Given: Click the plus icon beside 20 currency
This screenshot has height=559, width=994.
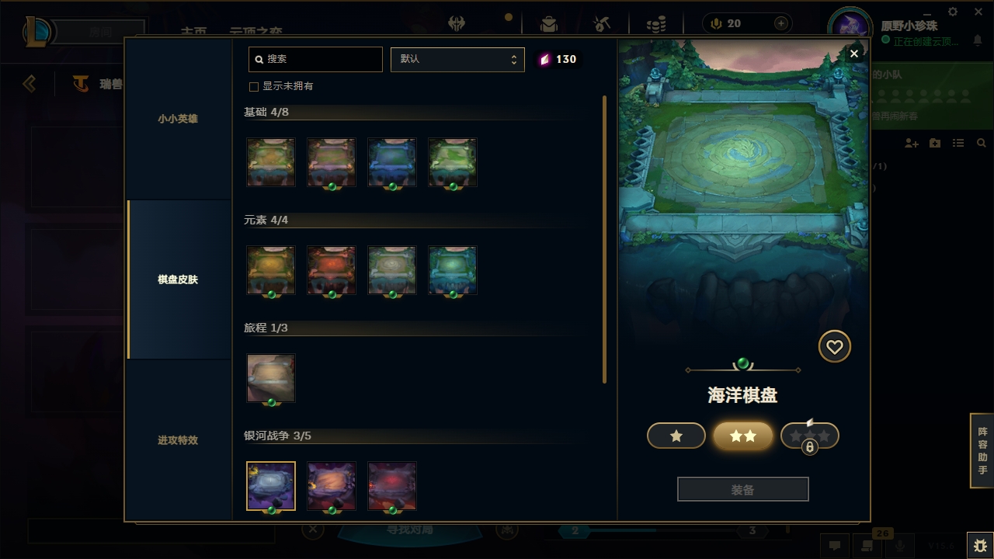Looking at the screenshot, I should (x=781, y=23).
